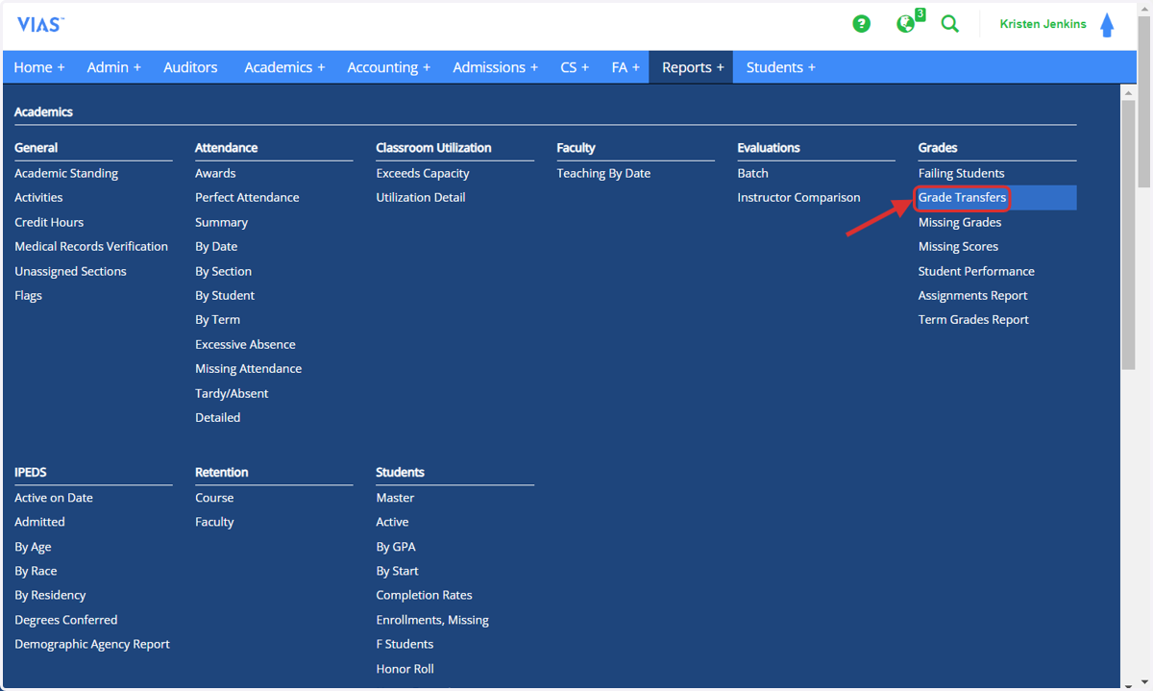The image size is (1153, 691).
Task: Open Missing Grades report
Action: tap(960, 222)
